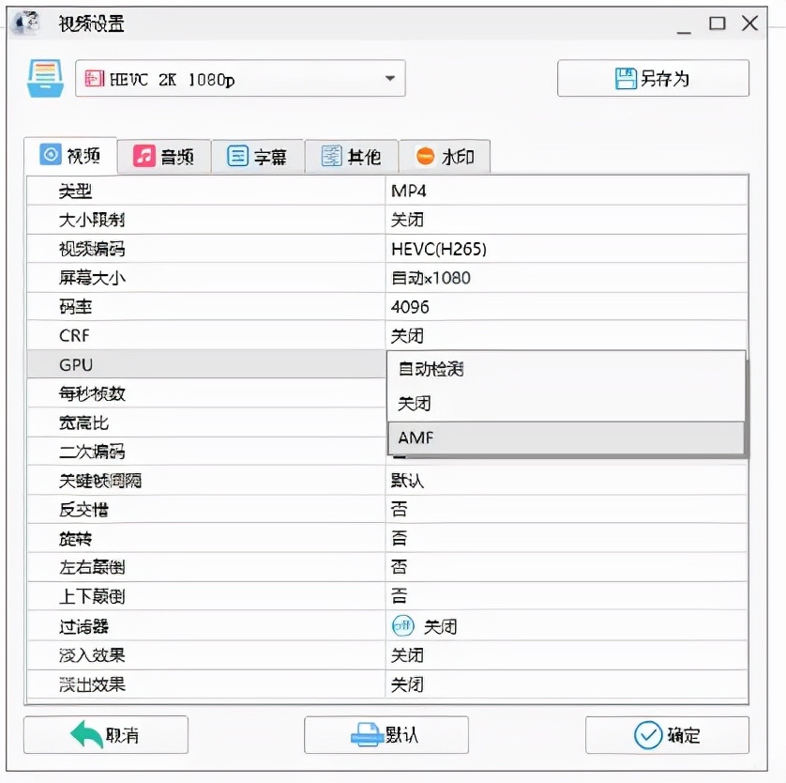Click the music note icon on audio tab
This screenshot has height=783, width=786.
tap(144, 156)
